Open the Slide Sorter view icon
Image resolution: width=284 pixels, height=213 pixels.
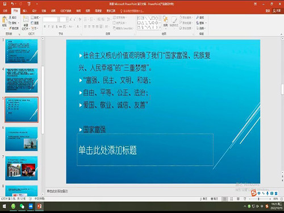tap(231, 199)
